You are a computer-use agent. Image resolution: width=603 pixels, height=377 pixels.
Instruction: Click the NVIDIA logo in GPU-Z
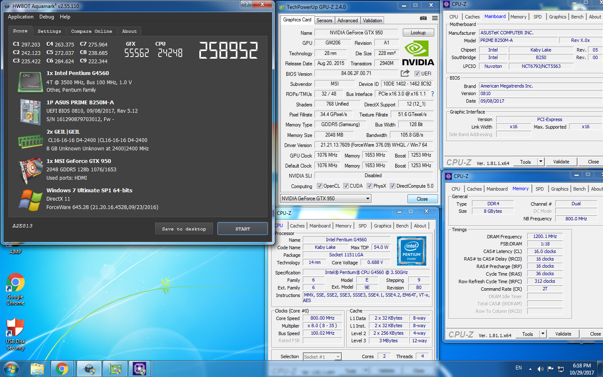418,54
